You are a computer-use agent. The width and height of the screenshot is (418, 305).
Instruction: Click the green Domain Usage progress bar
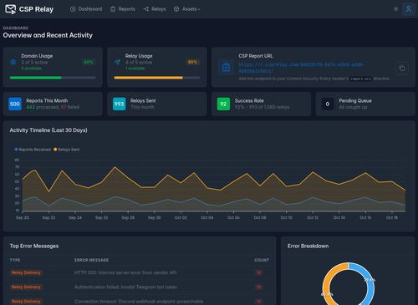click(x=35, y=78)
